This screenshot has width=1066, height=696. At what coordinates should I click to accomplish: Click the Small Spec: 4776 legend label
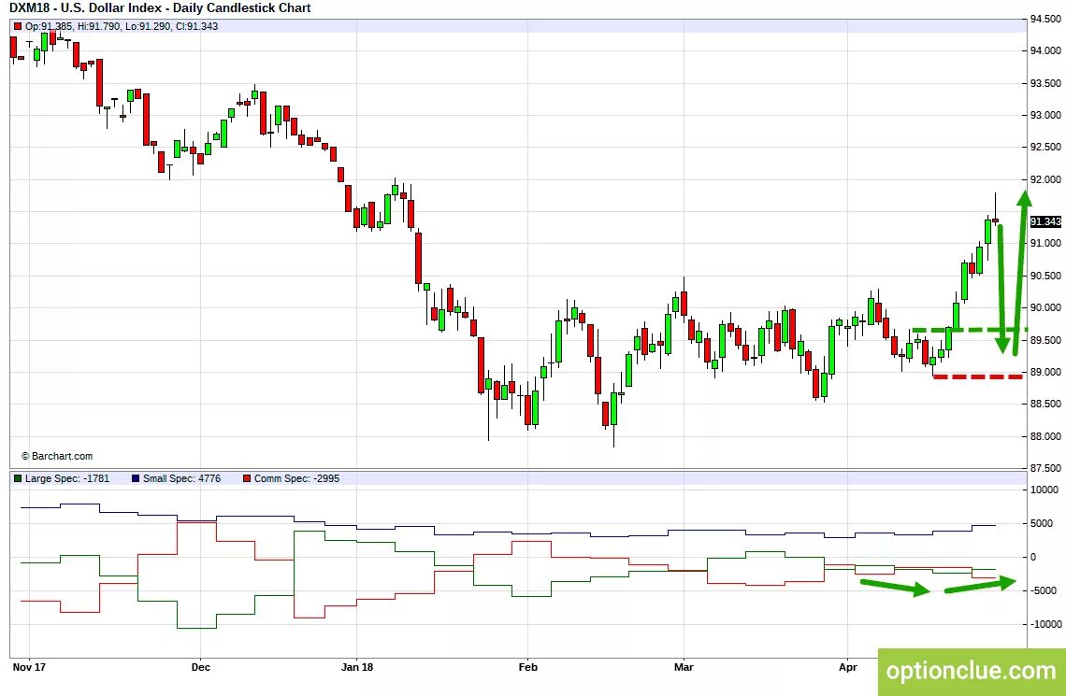point(181,478)
